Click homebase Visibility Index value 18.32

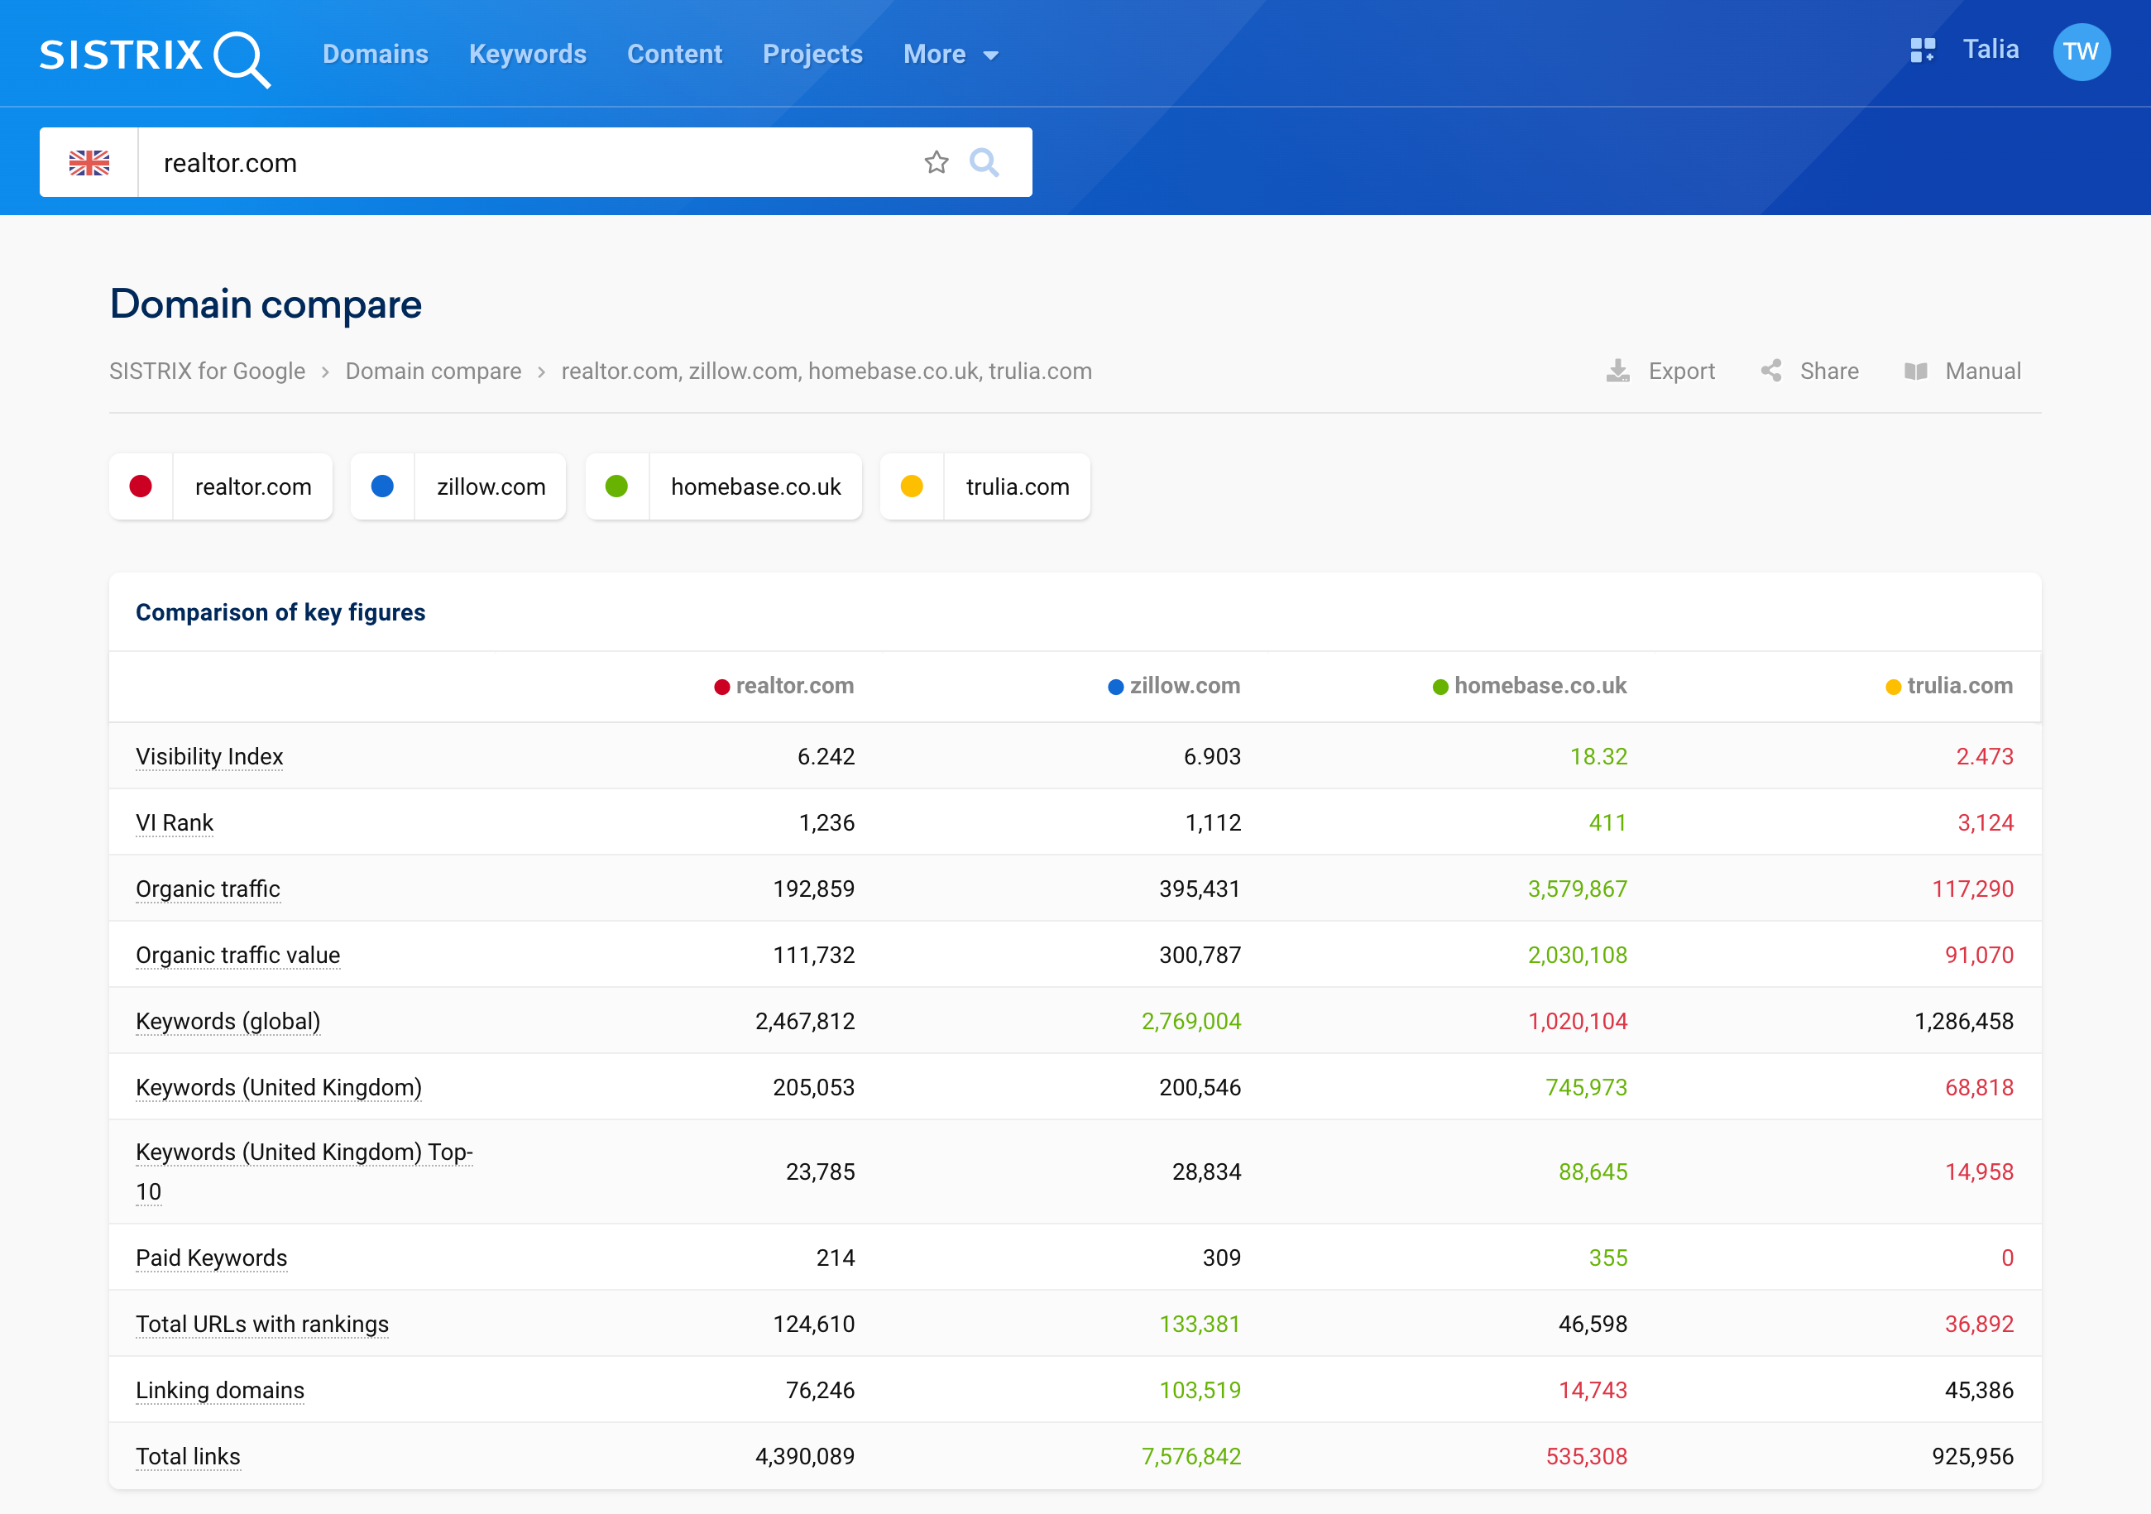(x=1598, y=756)
